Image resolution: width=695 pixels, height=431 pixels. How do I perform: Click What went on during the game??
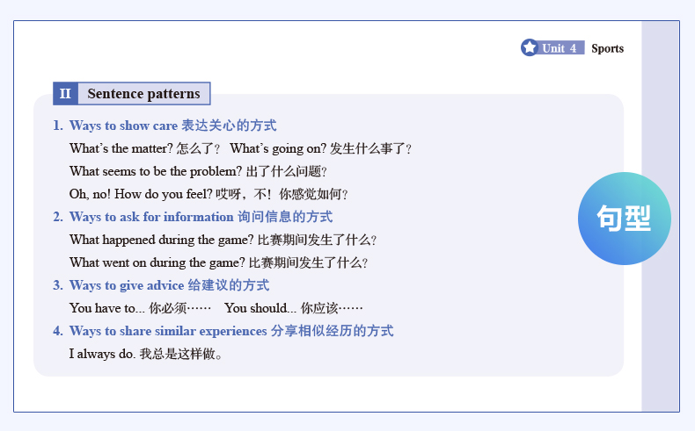157,262
